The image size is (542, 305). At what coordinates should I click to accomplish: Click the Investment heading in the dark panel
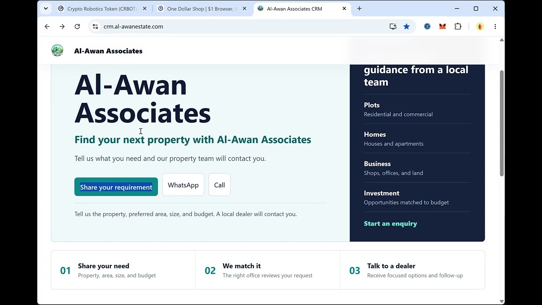click(x=382, y=193)
